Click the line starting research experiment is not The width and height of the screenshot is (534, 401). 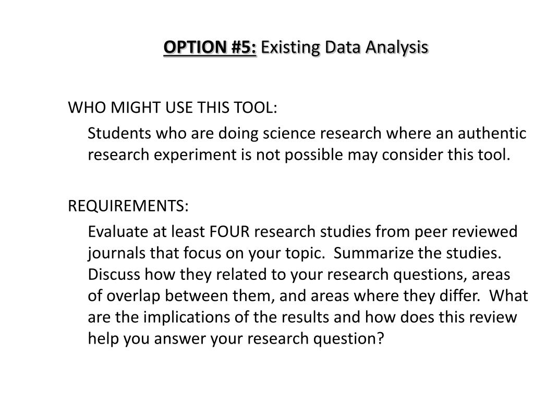click(299, 155)
